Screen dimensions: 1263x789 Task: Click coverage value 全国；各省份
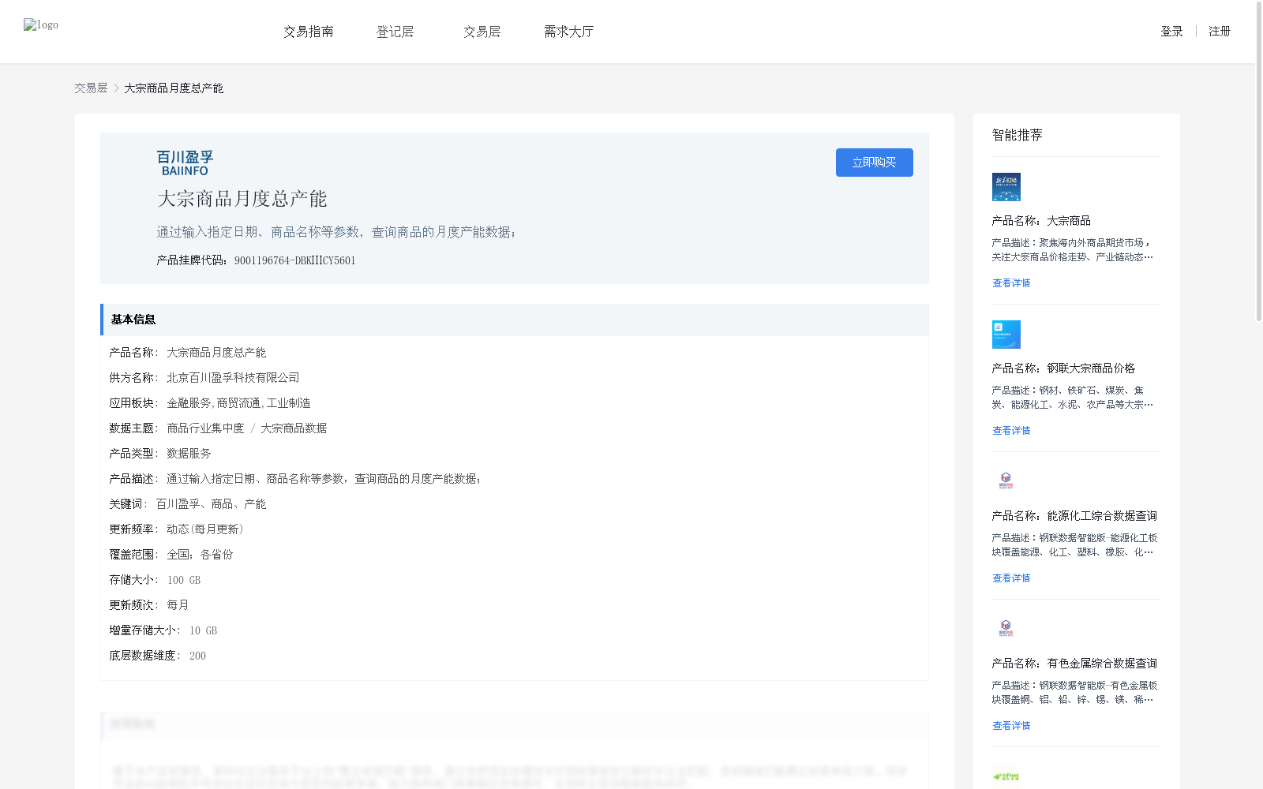tap(200, 555)
